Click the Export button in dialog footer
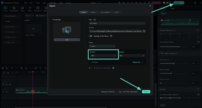This screenshot has height=108, width=202. click(146, 92)
